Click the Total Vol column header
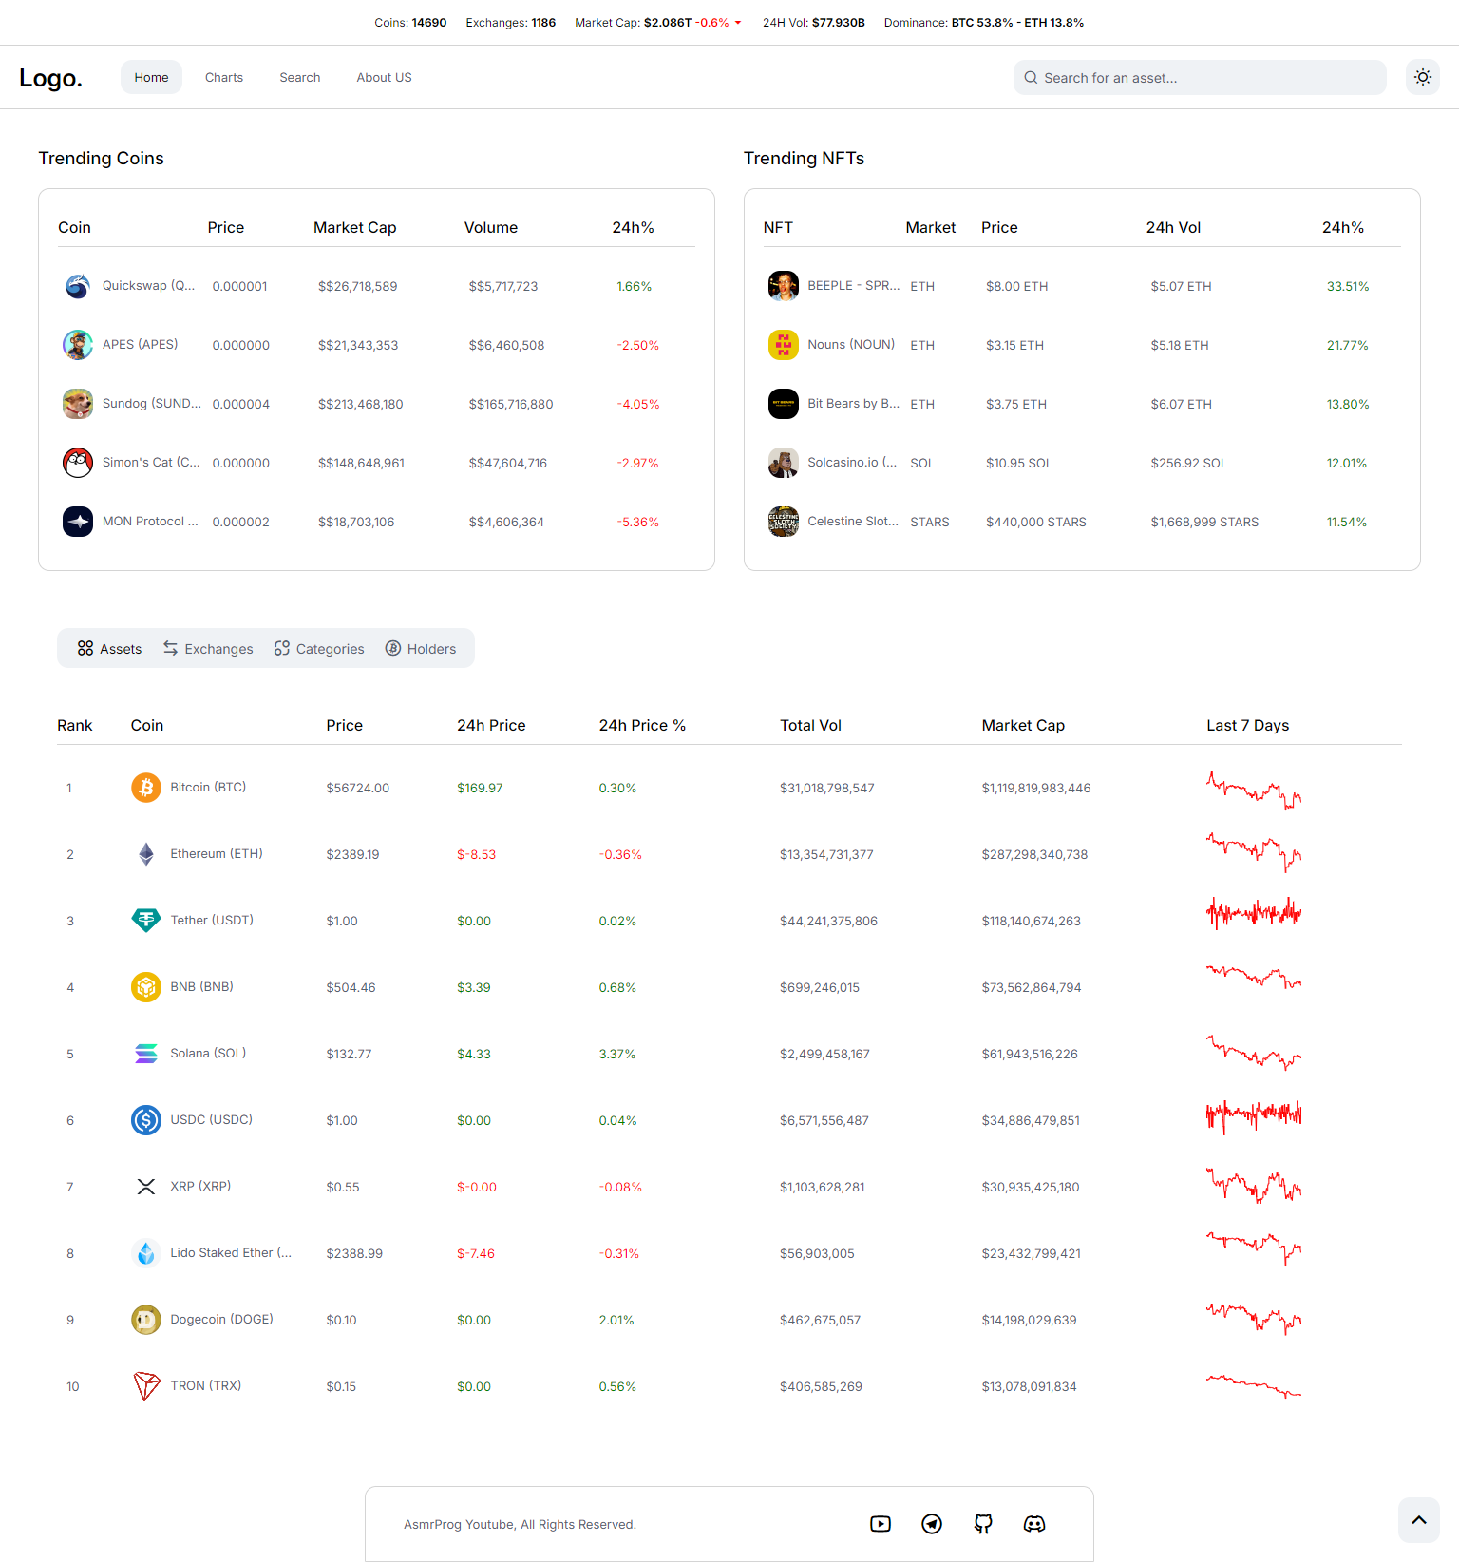Screen dimensions: 1459x1562 [x=810, y=725]
